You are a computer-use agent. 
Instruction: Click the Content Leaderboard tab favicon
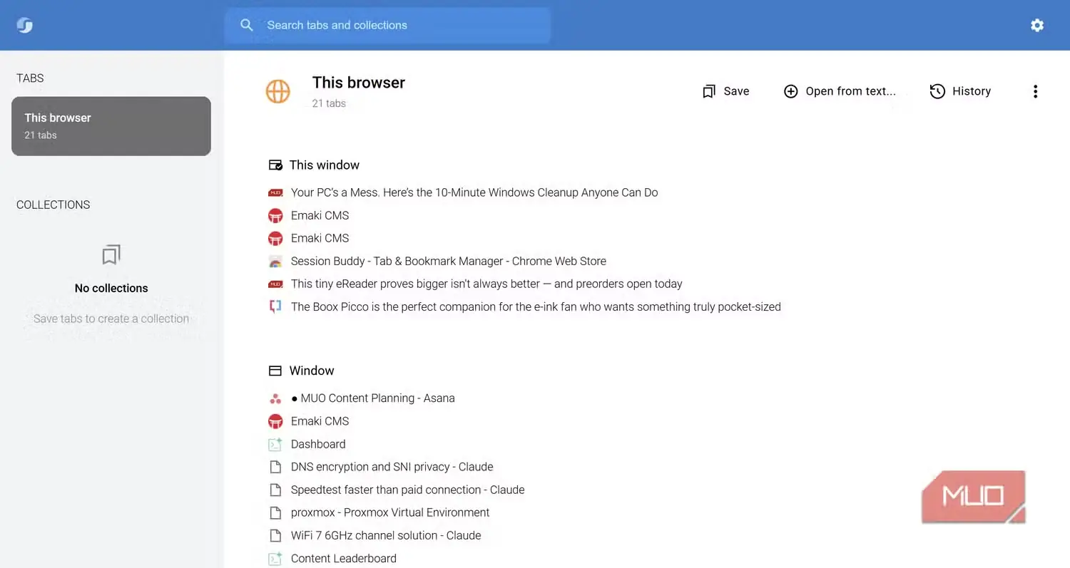pyautogui.click(x=275, y=559)
